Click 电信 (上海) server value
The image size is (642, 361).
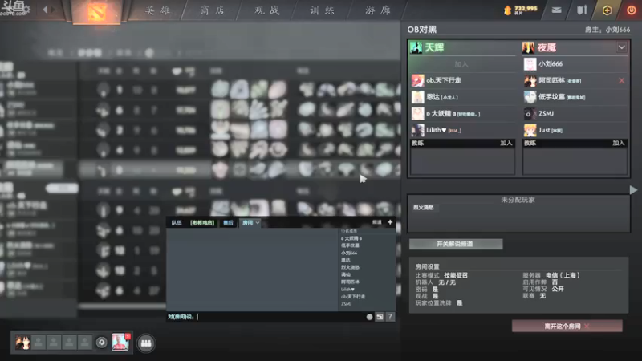(563, 275)
